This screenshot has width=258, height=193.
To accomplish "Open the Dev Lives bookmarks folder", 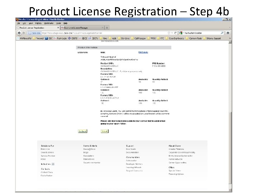I will [x=124, y=38].
